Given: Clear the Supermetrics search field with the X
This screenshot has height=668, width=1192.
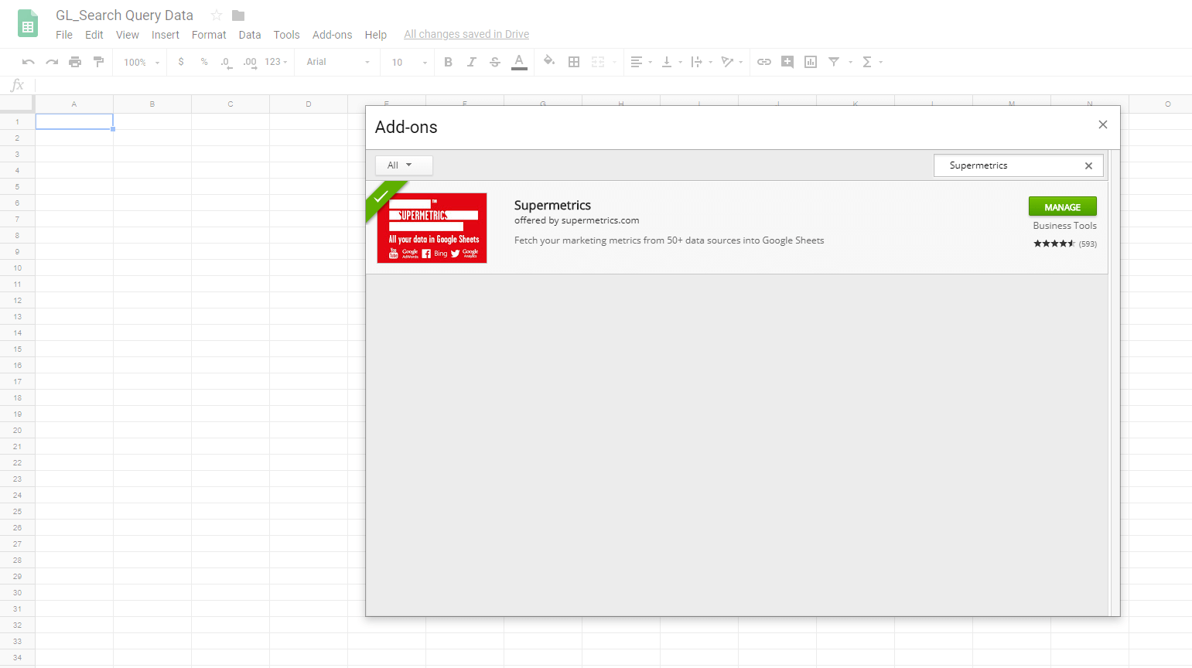Looking at the screenshot, I should (x=1088, y=165).
